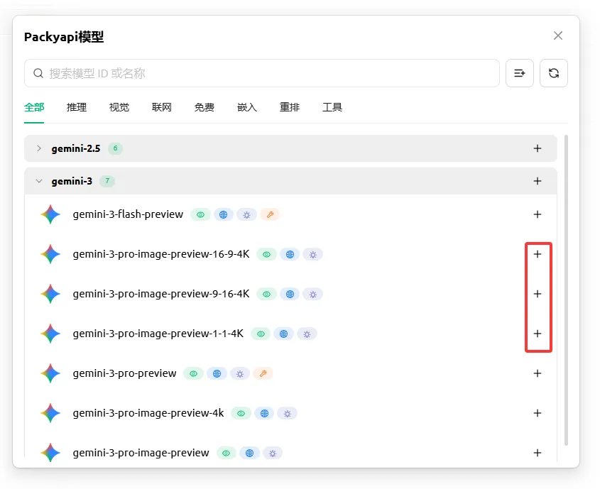
Task: Add gemini-3-pro-image-preview-16-9-4K with plus icon
Action: [538, 254]
